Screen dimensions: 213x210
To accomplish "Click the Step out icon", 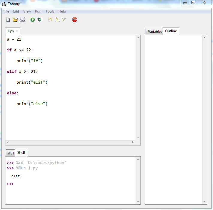I will (64, 20).
